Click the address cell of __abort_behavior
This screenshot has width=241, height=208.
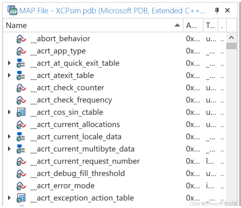tap(193, 39)
